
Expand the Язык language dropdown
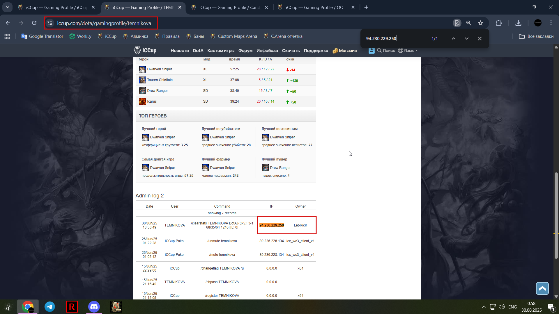(408, 51)
